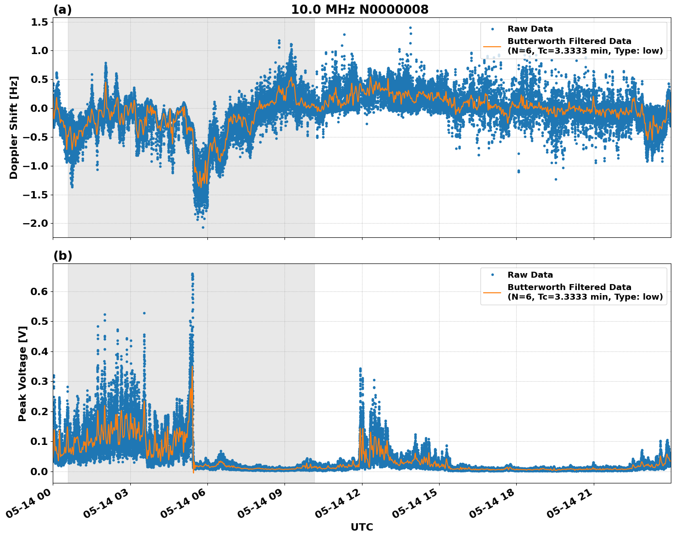Click the panel label (b)
This screenshot has width=675, height=537.
[x=63, y=255]
